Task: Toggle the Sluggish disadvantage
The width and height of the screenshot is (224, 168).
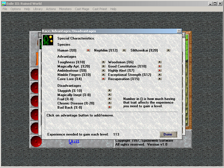Action: pos(109,90)
